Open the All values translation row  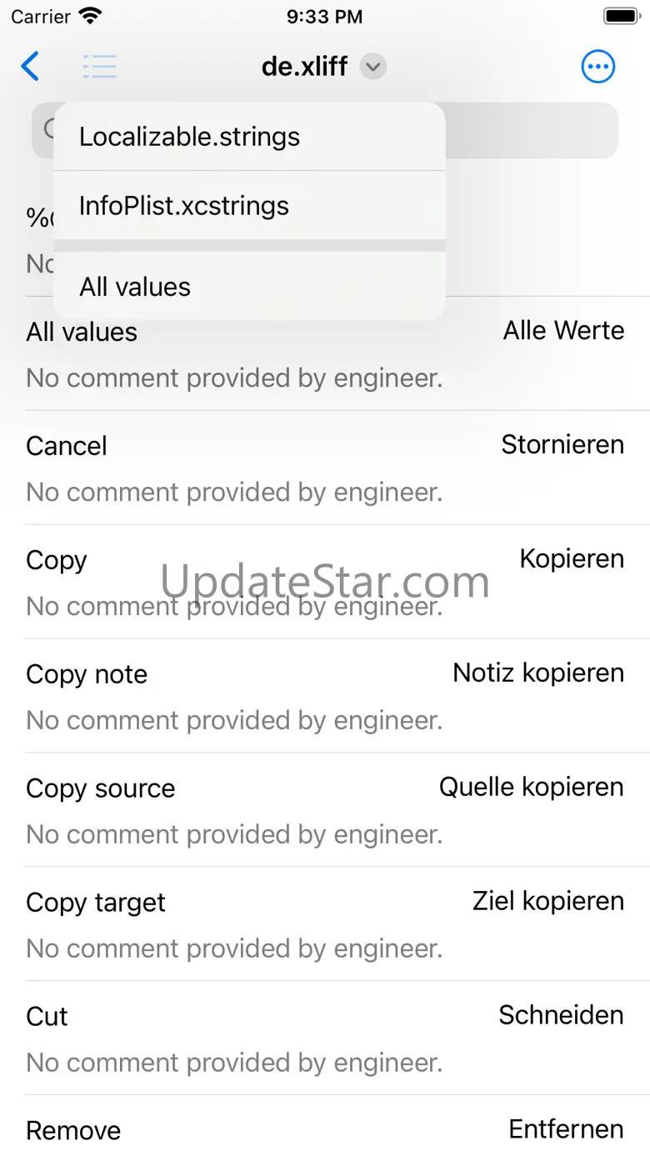[x=325, y=353]
